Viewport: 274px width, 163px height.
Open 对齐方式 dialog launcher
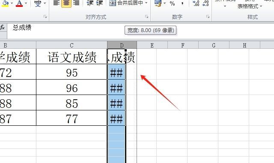coord(146,17)
